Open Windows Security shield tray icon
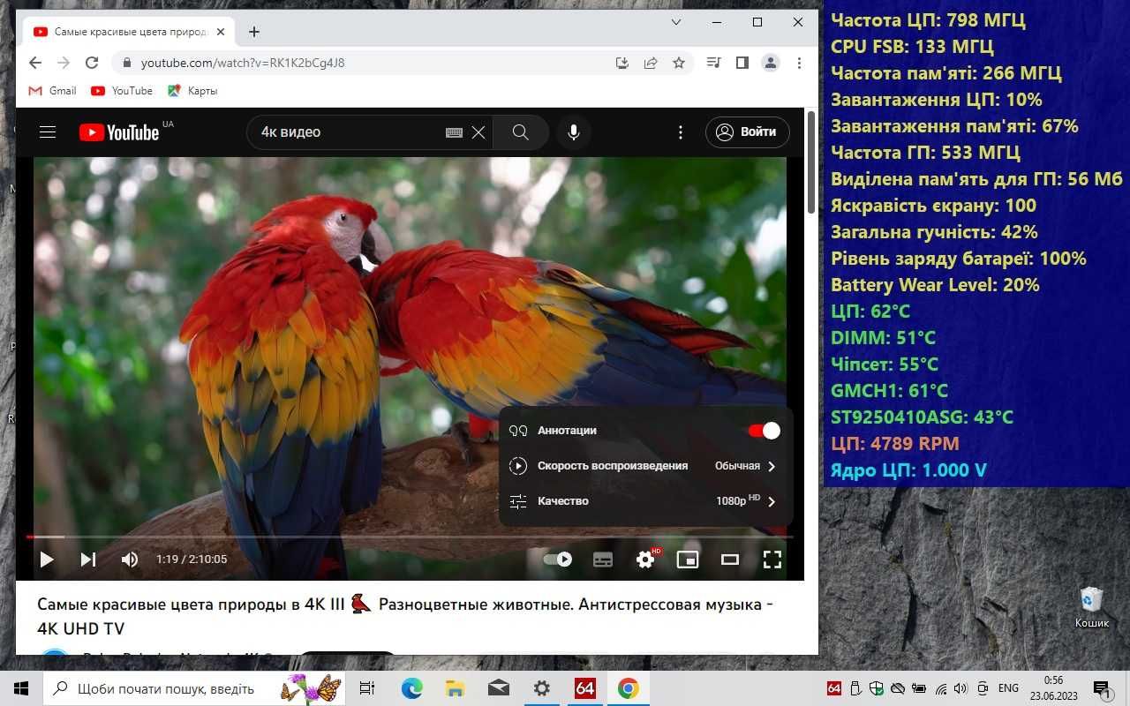Screen dimensions: 1130x706 tap(877, 688)
